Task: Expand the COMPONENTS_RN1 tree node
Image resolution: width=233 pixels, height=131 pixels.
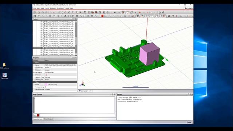Action: coord(41,44)
